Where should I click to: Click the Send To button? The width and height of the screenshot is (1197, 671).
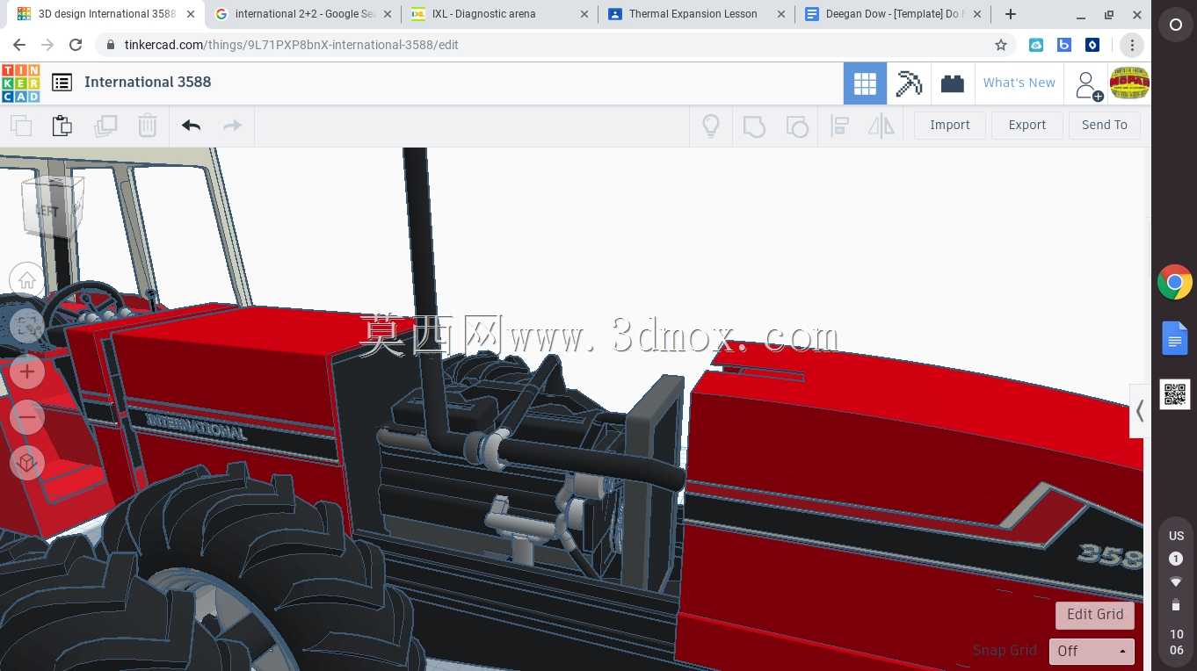(1105, 125)
